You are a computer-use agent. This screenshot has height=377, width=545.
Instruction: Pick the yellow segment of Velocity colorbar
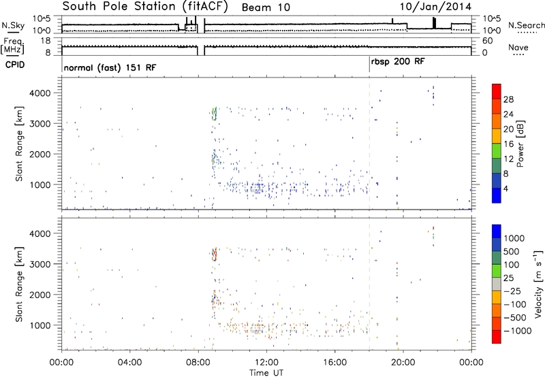(497, 297)
